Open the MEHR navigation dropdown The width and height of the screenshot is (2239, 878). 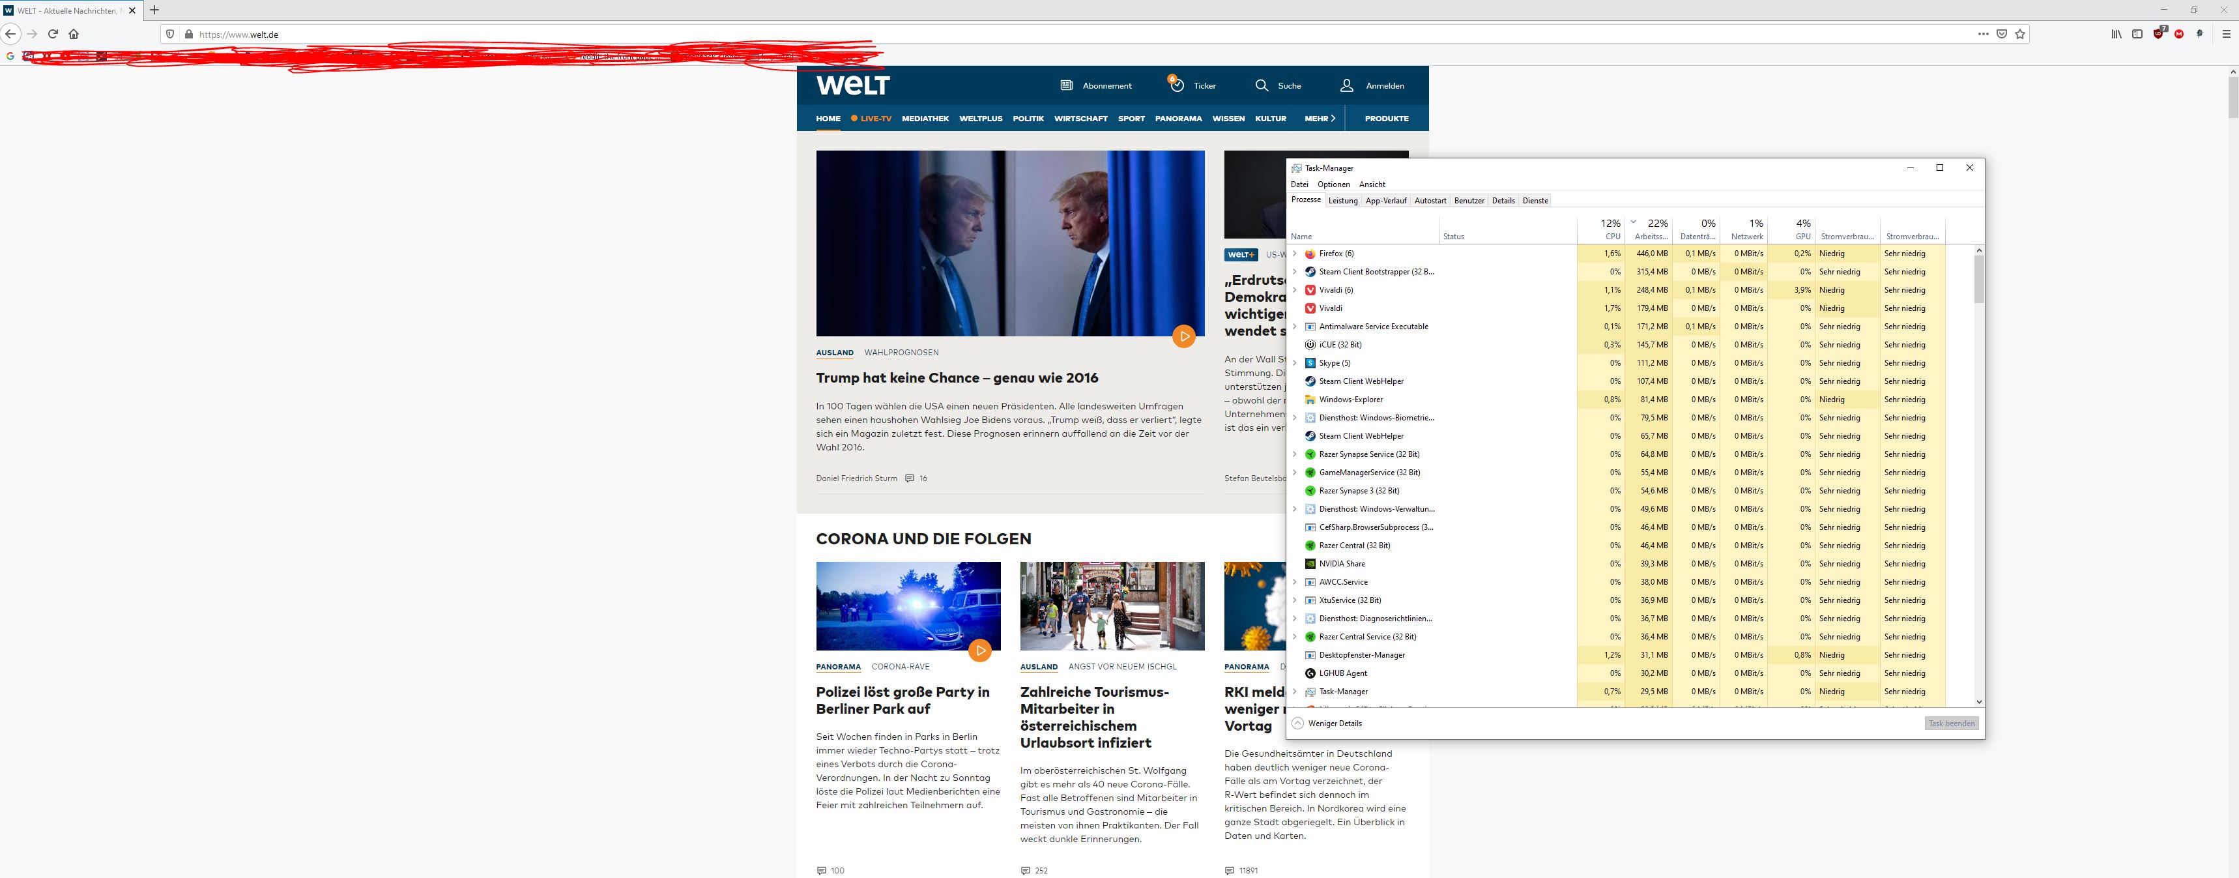pos(1318,118)
